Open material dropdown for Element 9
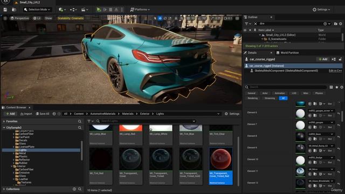This screenshot has height=194, width=345. pyautogui.click(x=321, y=146)
